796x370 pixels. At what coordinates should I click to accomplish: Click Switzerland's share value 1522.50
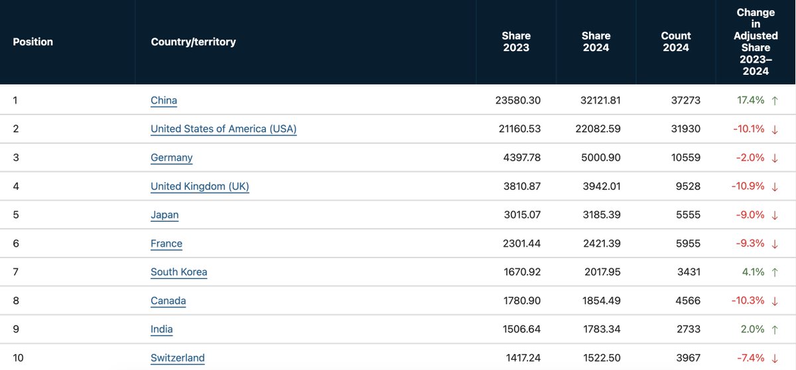[x=601, y=358]
